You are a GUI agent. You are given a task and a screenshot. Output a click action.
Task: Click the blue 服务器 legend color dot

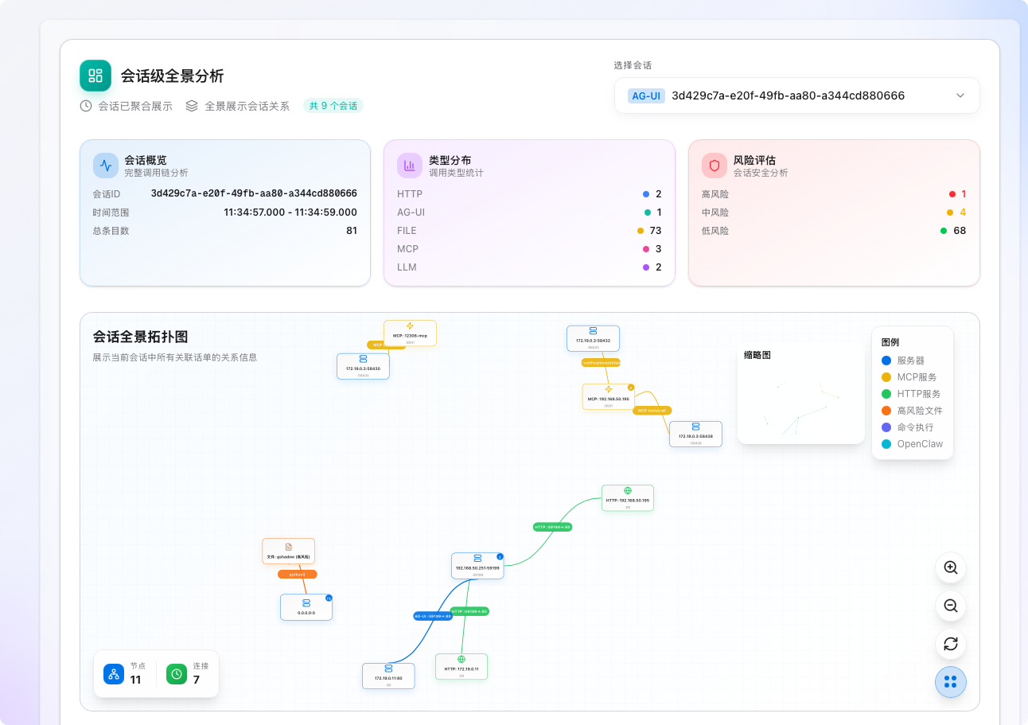tap(885, 360)
